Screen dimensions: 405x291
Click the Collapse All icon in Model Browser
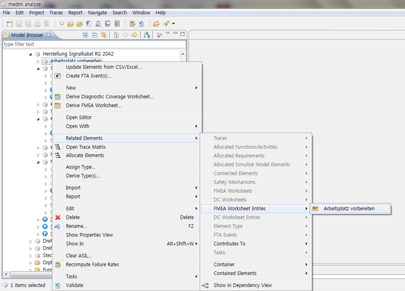tap(95, 35)
